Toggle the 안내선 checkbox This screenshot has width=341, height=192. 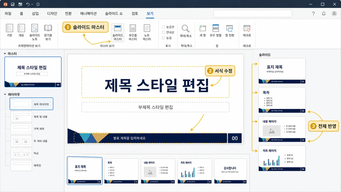click(x=163, y=32)
